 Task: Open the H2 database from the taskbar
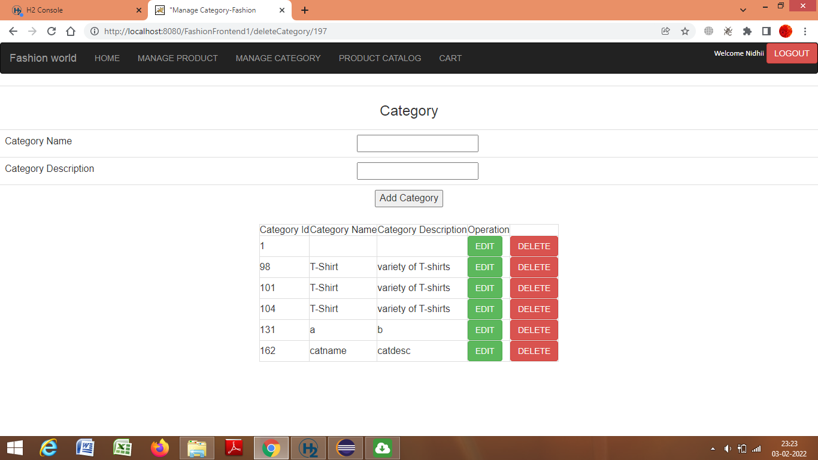click(308, 447)
